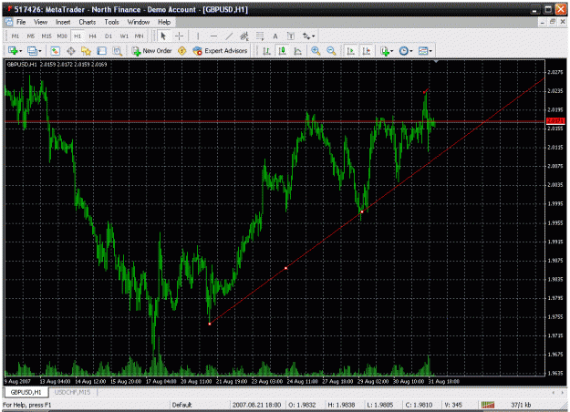Screen dimensions: 570x412
Task: Open the Charts menu
Action: click(x=88, y=22)
